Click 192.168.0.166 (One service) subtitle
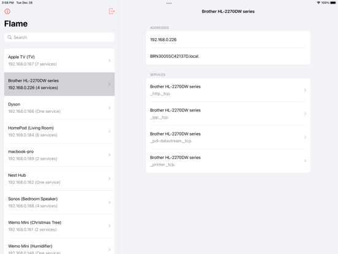 coord(34,112)
